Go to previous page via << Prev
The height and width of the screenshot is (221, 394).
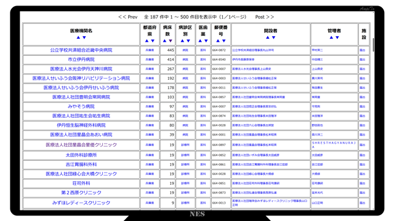click(x=128, y=17)
